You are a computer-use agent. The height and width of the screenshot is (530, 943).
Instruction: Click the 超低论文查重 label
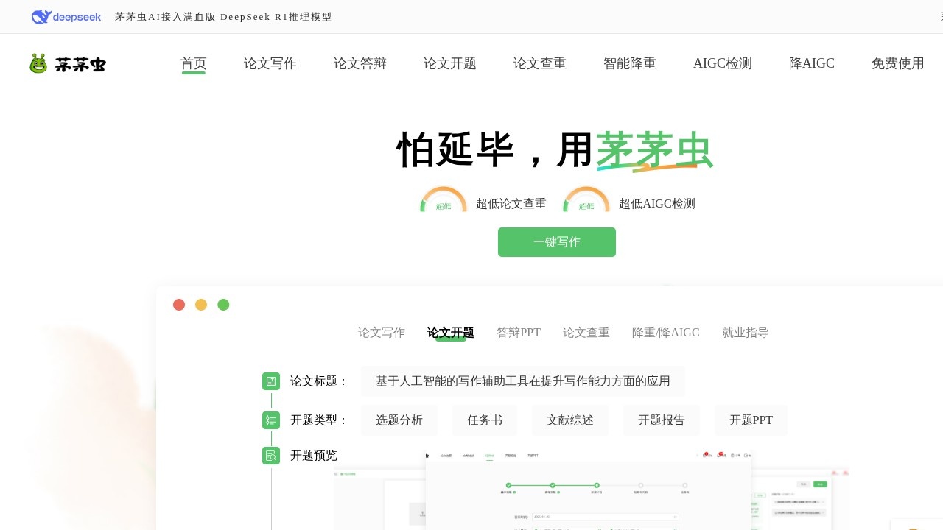pos(511,204)
